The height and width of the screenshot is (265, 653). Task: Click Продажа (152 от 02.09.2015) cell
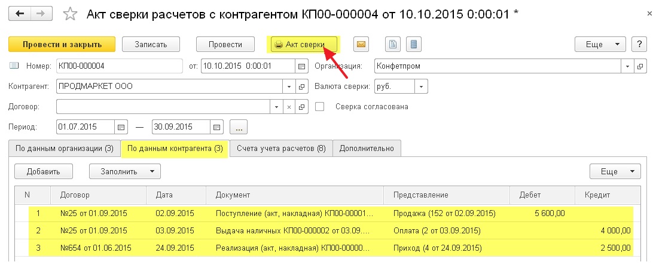tap(447, 214)
